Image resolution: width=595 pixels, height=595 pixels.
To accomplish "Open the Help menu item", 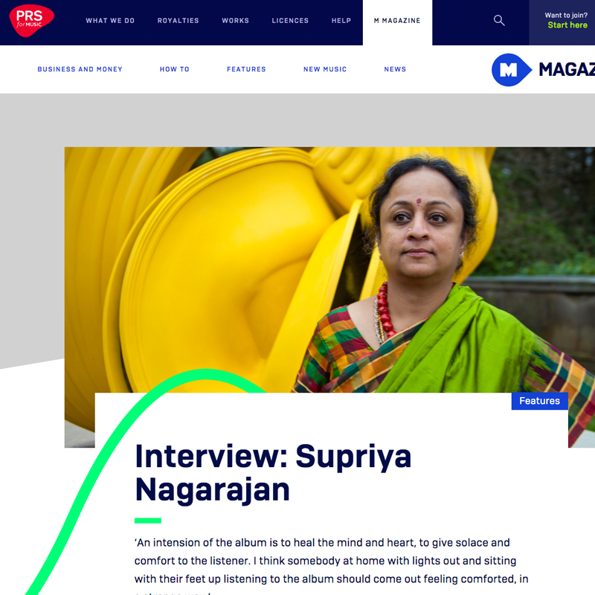I will coord(341,21).
